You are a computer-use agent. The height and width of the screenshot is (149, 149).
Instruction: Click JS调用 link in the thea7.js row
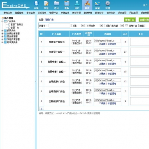click(x=102, y=44)
